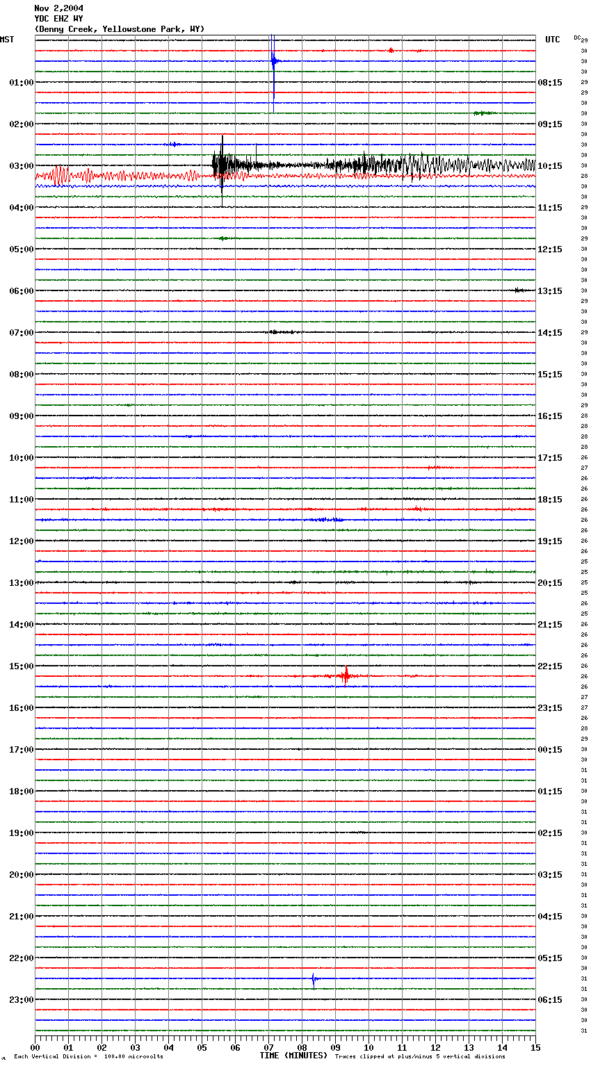Image resolution: width=591 pixels, height=1066 pixels.
Task: Click minute tick '13' on bottom axis
Action: [469, 1047]
